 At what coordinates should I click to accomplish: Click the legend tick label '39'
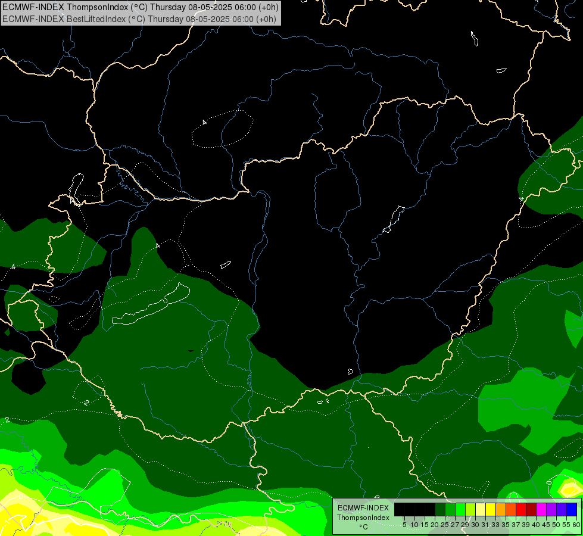526,525
